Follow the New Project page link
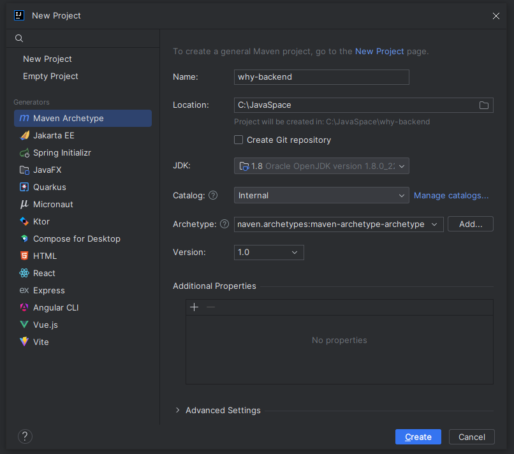The image size is (514, 454). (379, 52)
